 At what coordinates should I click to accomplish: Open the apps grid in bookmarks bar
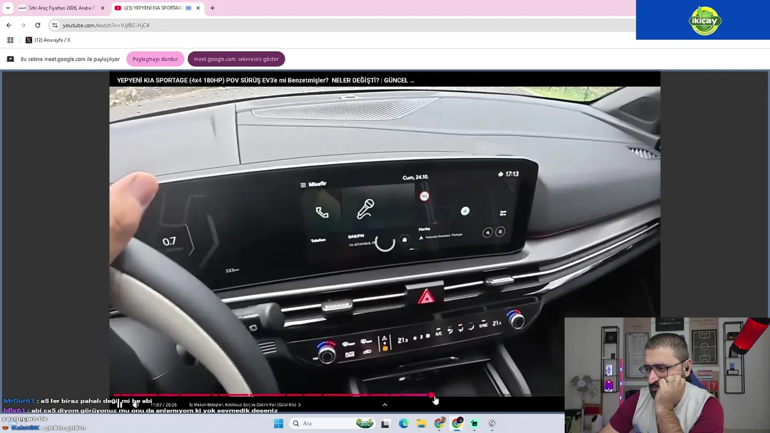(10, 40)
